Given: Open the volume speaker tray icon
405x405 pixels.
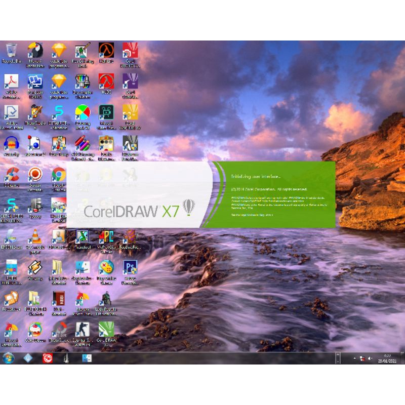Looking at the screenshot, I should [x=370, y=358].
